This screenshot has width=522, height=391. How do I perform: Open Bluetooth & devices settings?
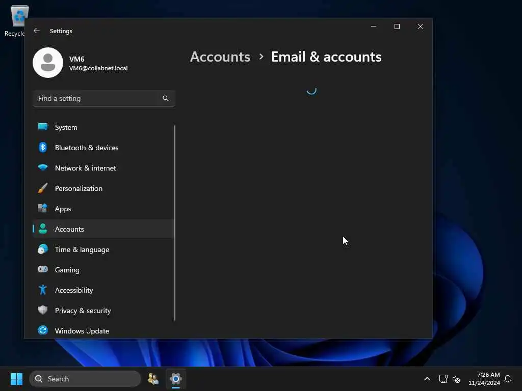[103, 148]
